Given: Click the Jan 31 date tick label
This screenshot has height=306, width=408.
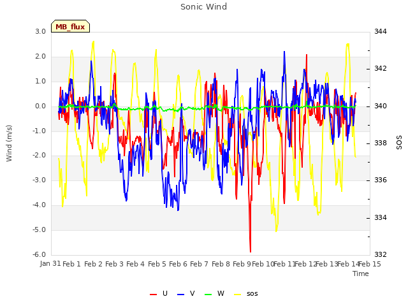Looking at the screenshot, I should [50, 263].
